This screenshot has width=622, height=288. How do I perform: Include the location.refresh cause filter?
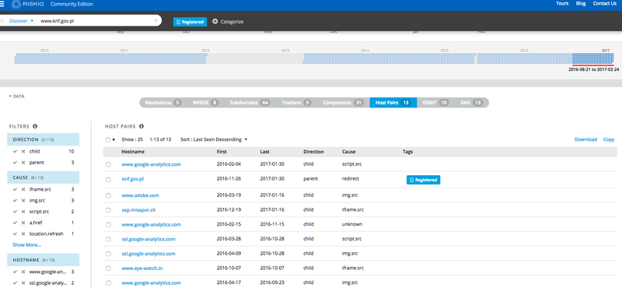(15, 234)
